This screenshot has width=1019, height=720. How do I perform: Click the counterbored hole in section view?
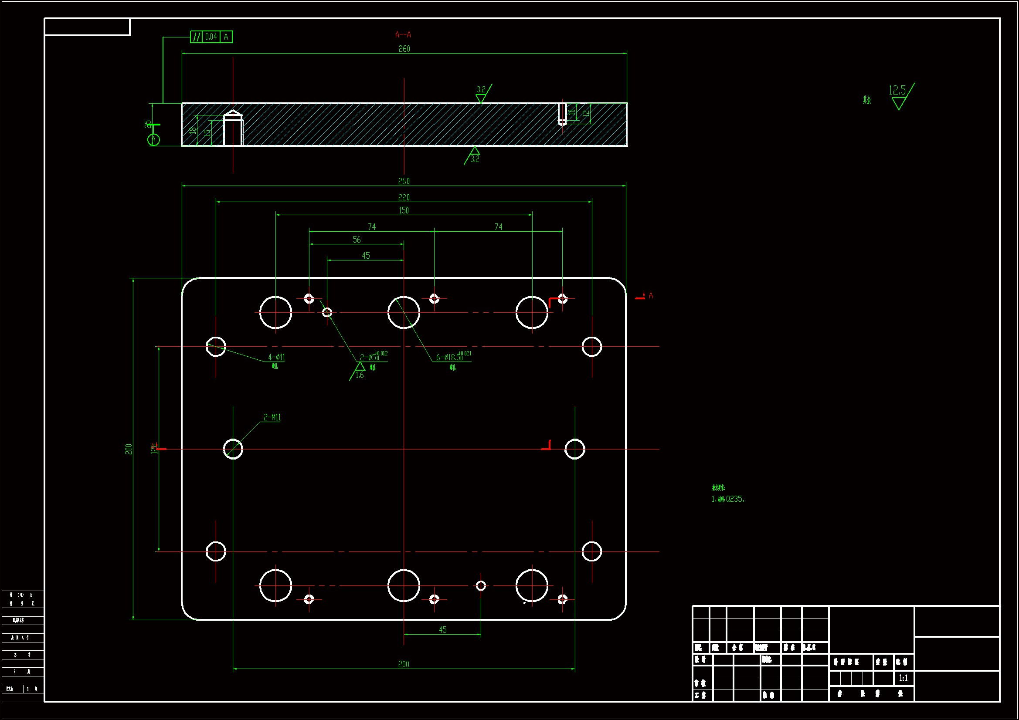click(x=233, y=128)
